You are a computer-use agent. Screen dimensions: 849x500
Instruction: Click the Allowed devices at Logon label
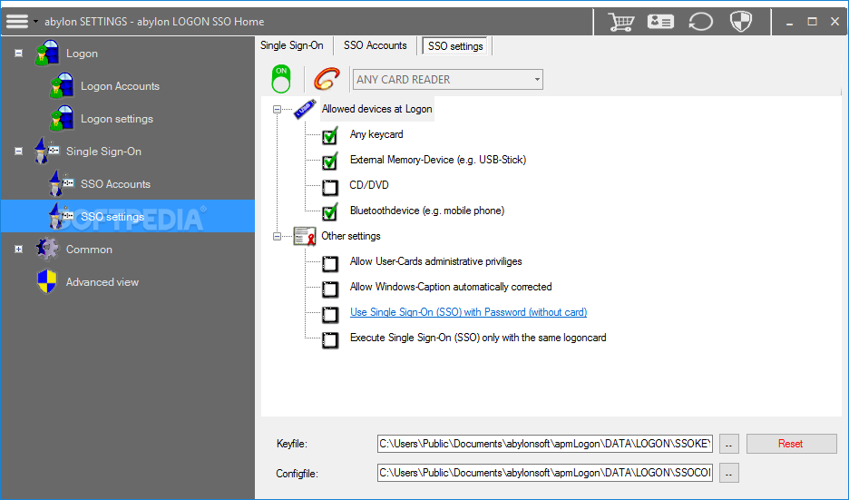coord(376,109)
